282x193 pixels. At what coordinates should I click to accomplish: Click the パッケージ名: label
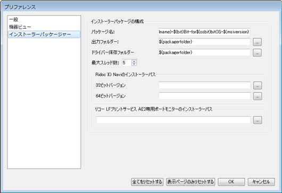pyautogui.click(x=103, y=32)
